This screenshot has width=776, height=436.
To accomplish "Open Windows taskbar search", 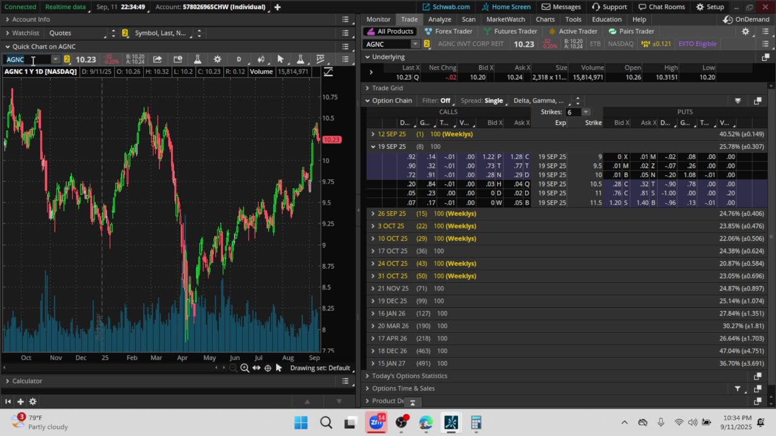I will coord(326,423).
